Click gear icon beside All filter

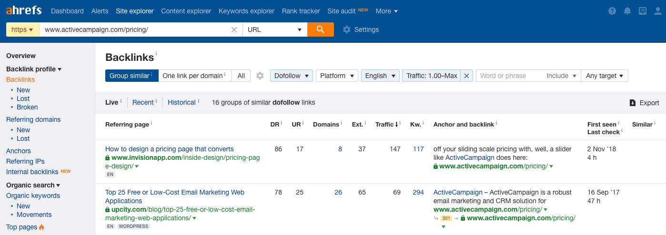260,76
